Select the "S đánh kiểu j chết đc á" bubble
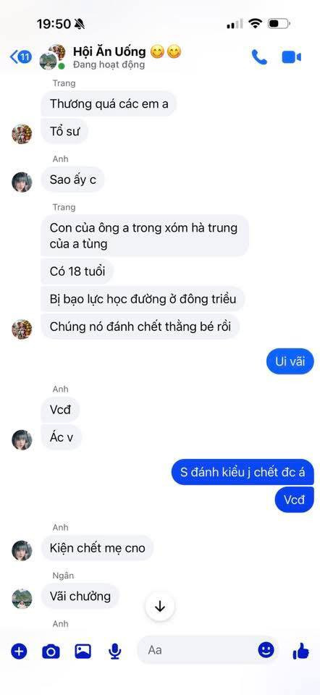320x695 pixels. [243, 472]
